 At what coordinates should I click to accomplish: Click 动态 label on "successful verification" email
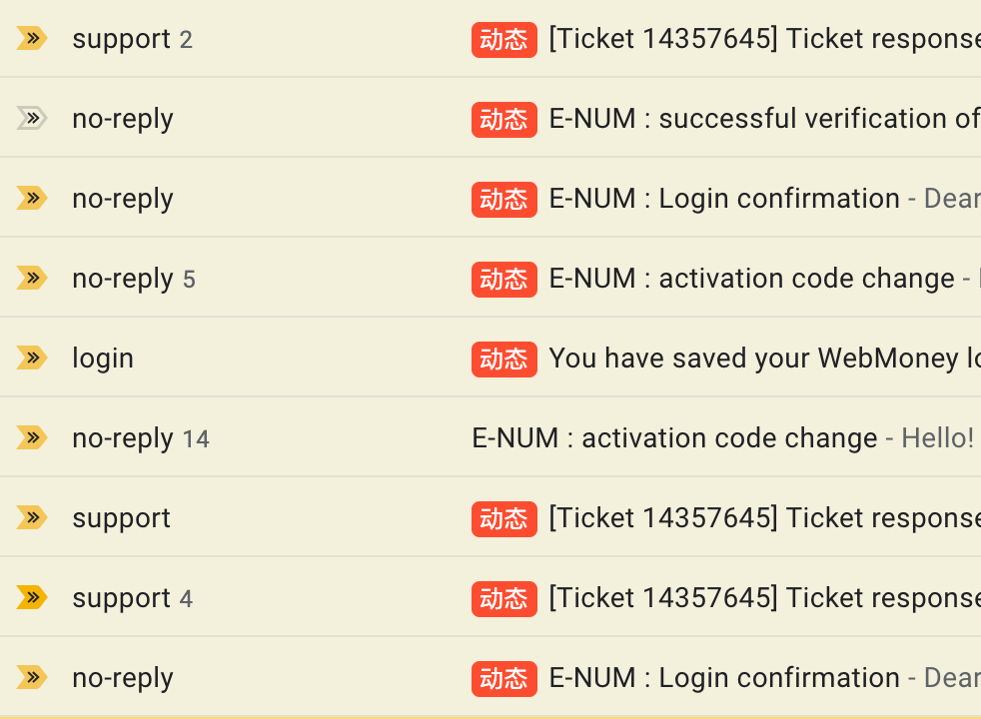point(503,119)
